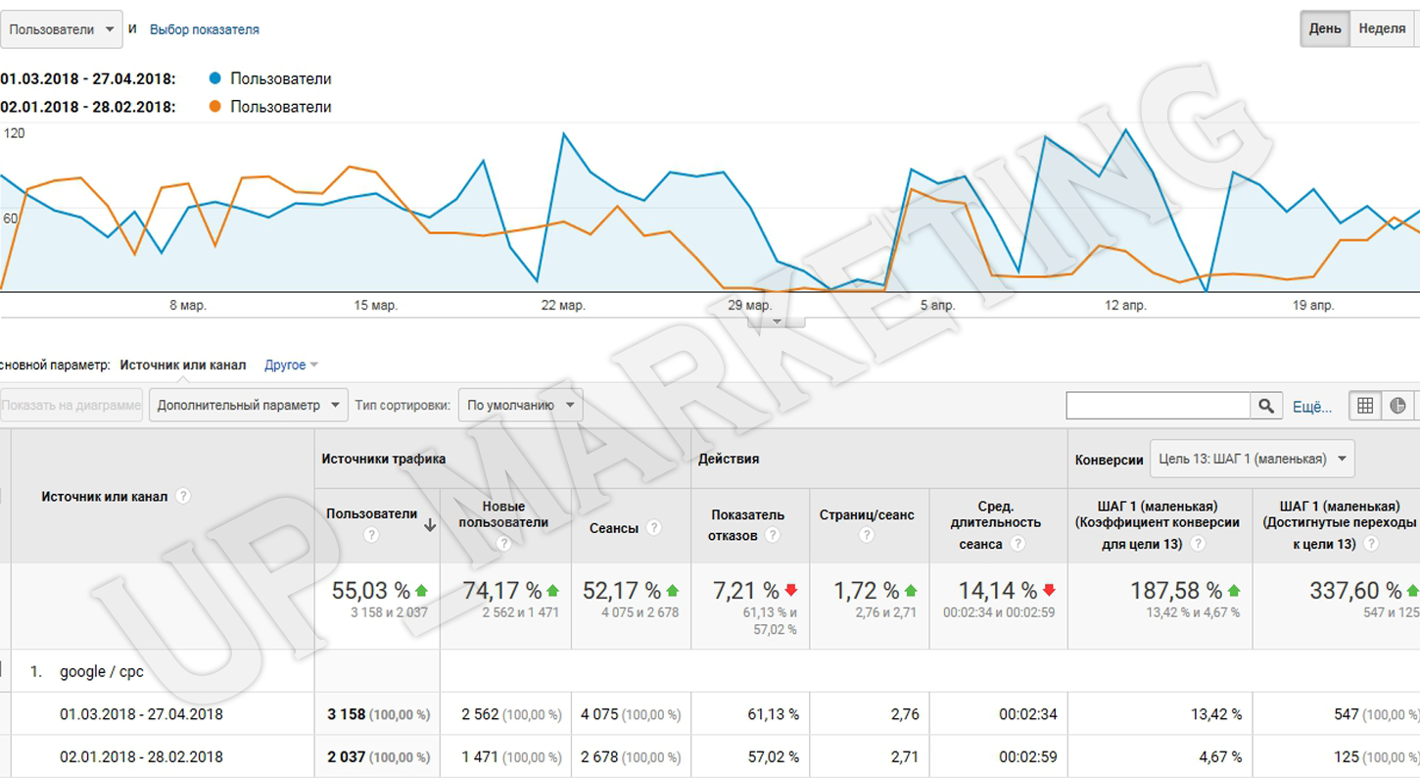Screen dimensions: 1420x778
Task: Select Источник или канал primary dimension
Action: click(x=183, y=365)
